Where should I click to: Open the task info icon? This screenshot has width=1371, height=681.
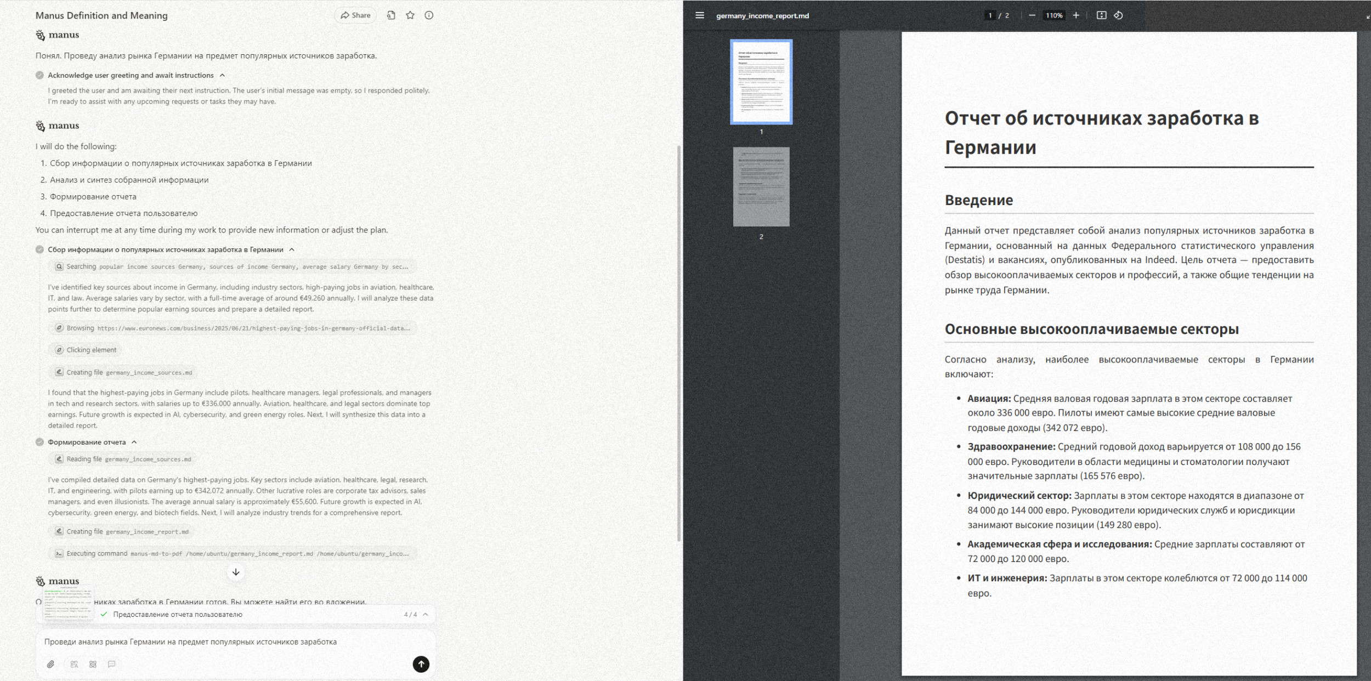[429, 15]
